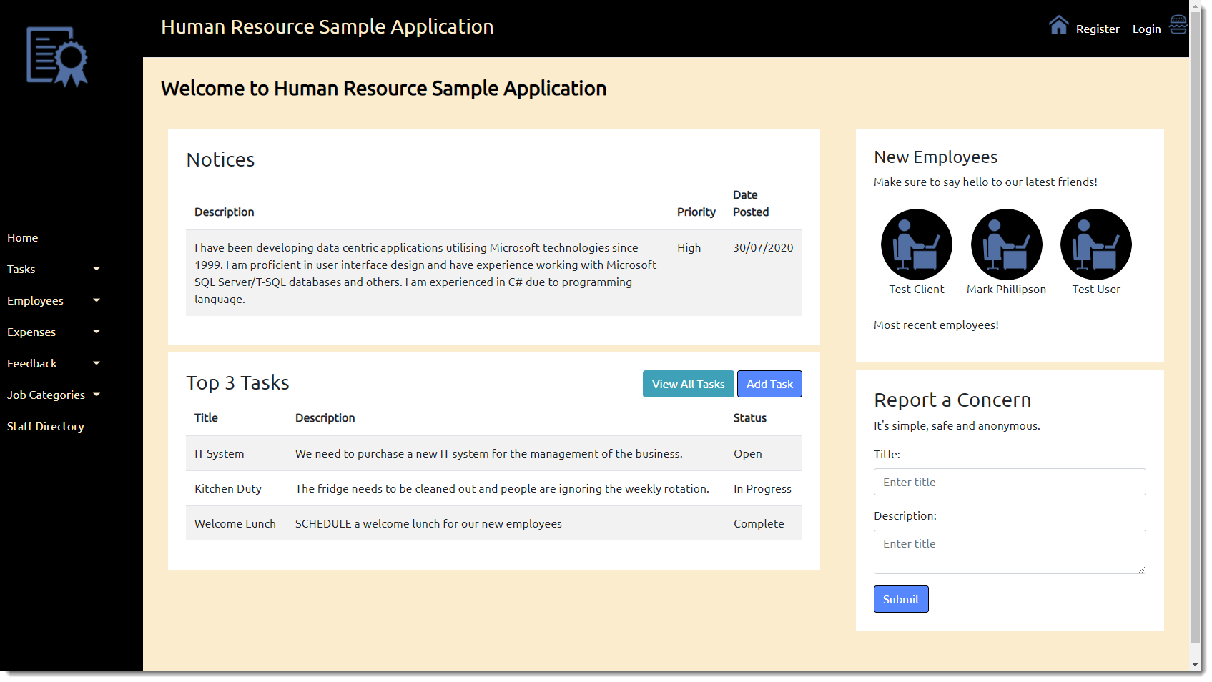1212x682 pixels.
Task: Open the Job Categories dropdown menu
Action: tap(54, 395)
